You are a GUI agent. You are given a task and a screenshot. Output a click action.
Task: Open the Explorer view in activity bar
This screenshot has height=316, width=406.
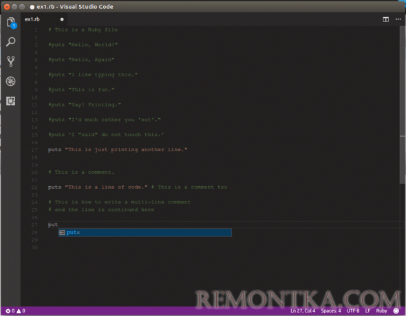[x=10, y=23]
